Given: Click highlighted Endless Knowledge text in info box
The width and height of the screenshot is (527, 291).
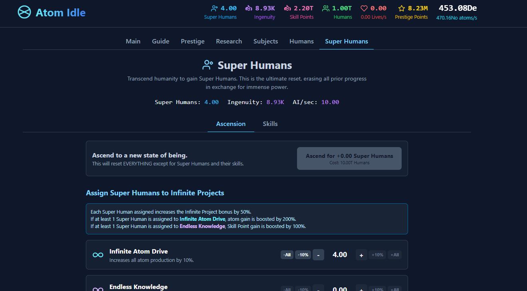Looking at the screenshot, I should 202,226.
